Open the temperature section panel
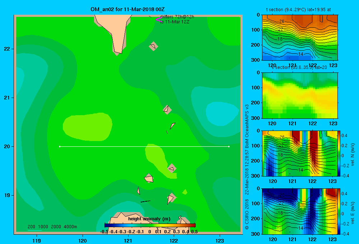Image resolution: width=359 pixels, height=244 pixels. coord(300,38)
